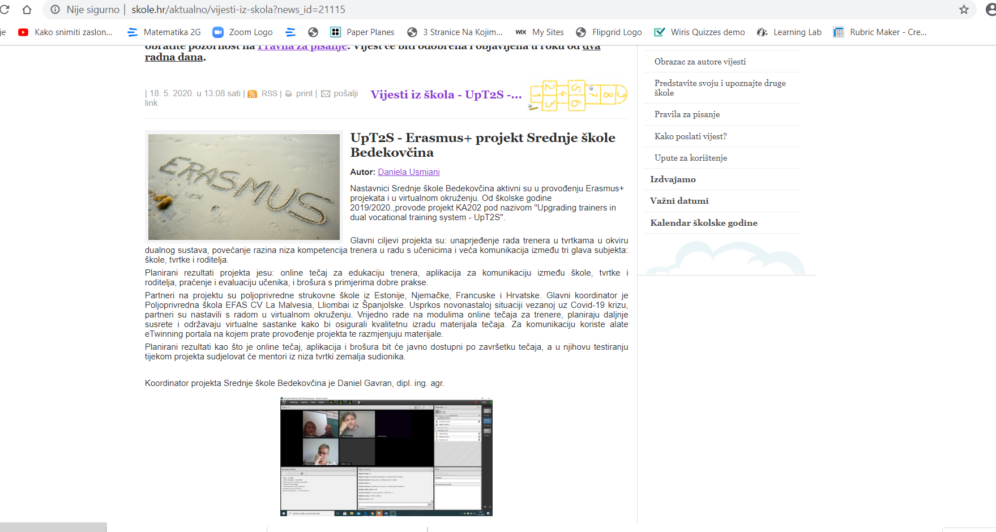996x532 pixels.
Task: Open the RSS text link
Action: [x=270, y=93]
